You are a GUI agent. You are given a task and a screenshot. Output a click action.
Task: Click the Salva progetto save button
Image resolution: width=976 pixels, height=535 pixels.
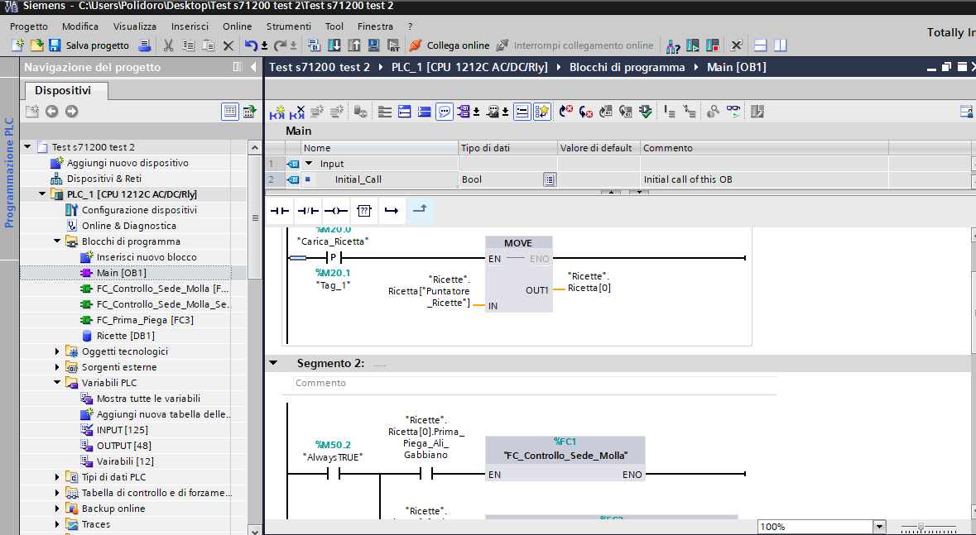[x=89, y=45]
